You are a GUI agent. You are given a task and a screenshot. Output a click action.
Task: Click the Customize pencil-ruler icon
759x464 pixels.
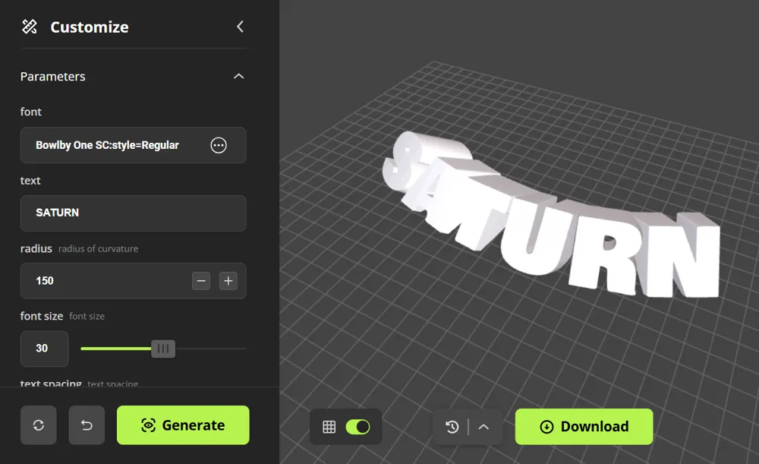pos(30,27)
